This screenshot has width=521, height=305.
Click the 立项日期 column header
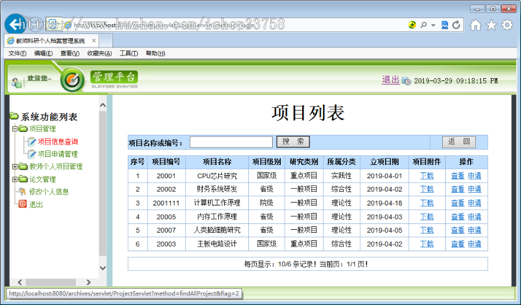(384, 162)
